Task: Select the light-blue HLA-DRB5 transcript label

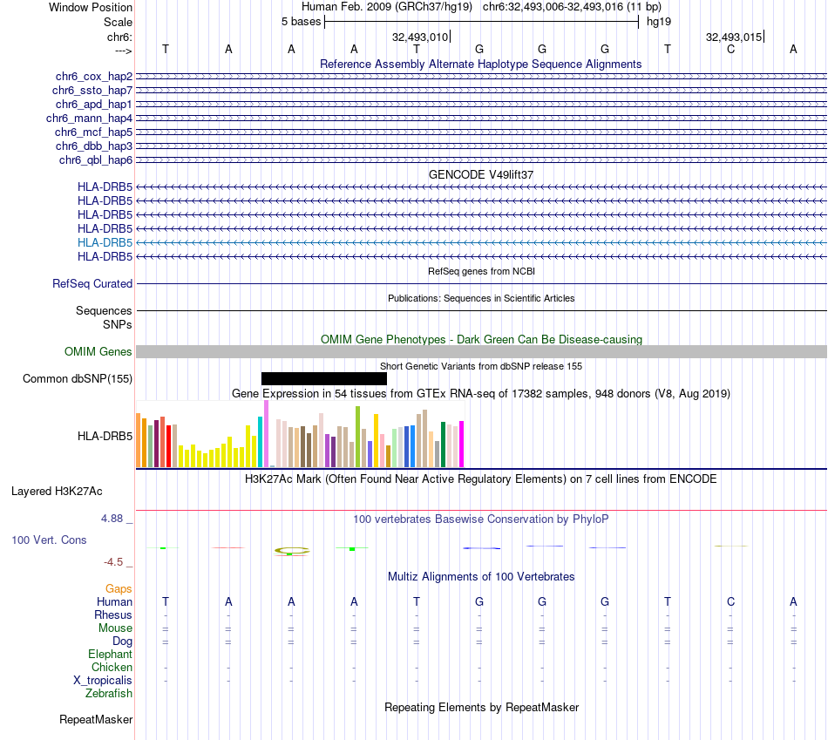Action: point(105,242)
